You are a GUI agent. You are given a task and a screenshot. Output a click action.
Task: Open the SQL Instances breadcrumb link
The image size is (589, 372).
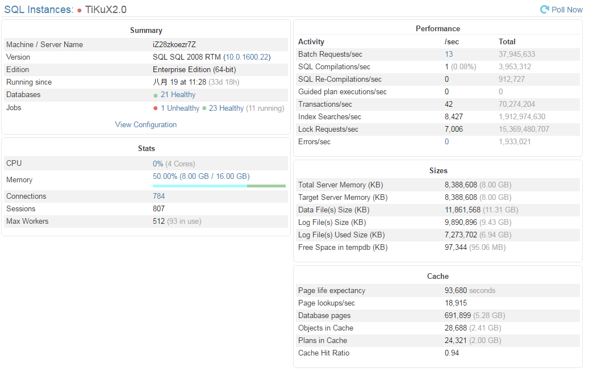coord(39,10)
